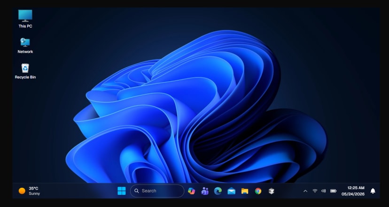Click the 05/24/2026 date text
The height and width of the screenshot is (207, 389).
pos(353,194)
